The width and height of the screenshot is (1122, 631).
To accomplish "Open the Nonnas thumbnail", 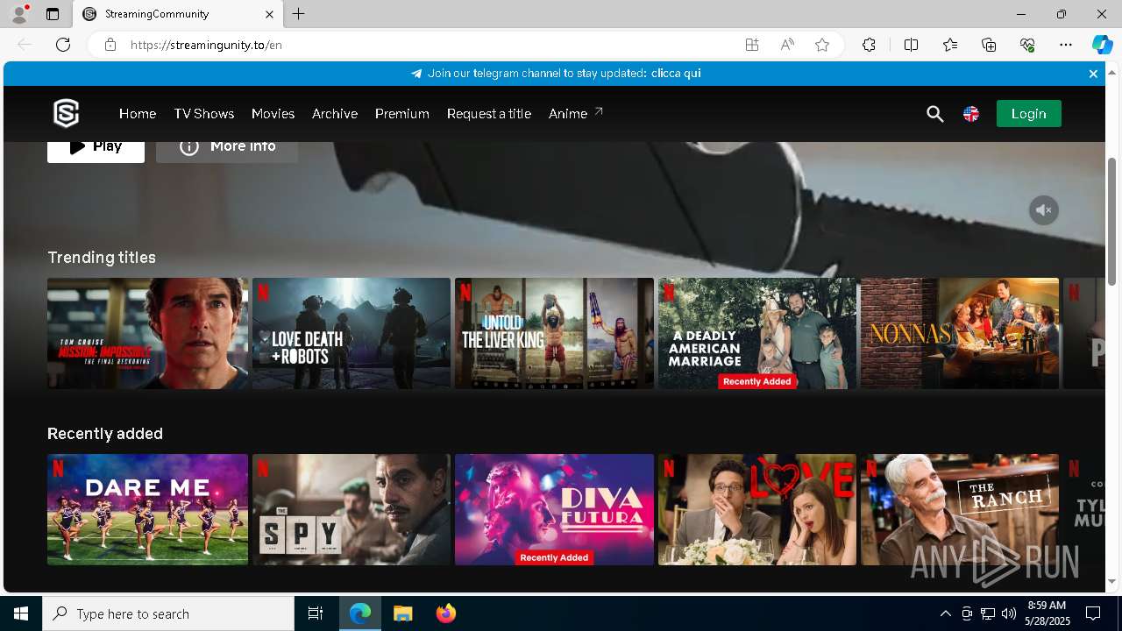I will tap(960, 333).
